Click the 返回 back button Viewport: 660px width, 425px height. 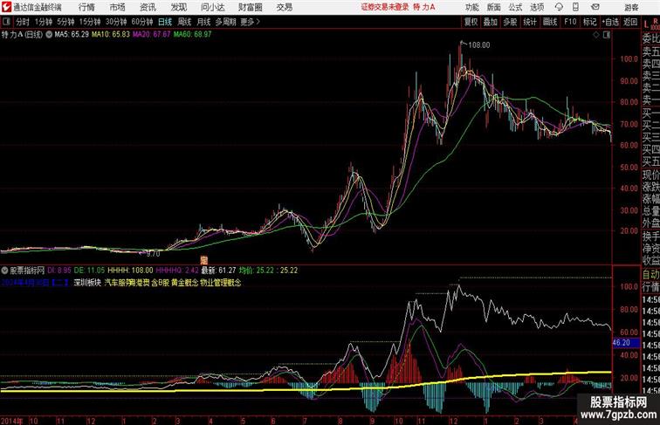pos(630,22)
